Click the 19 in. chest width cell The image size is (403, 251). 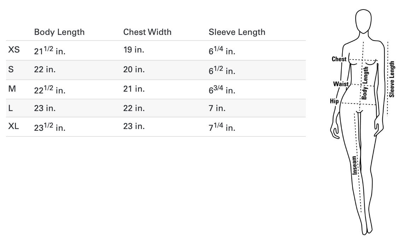click(134, 50)
